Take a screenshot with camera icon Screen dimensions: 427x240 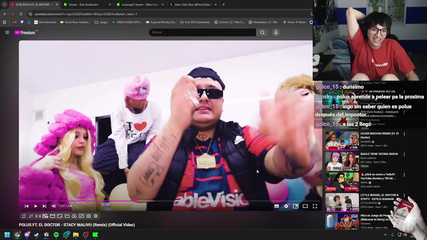[x=88, y=216]
